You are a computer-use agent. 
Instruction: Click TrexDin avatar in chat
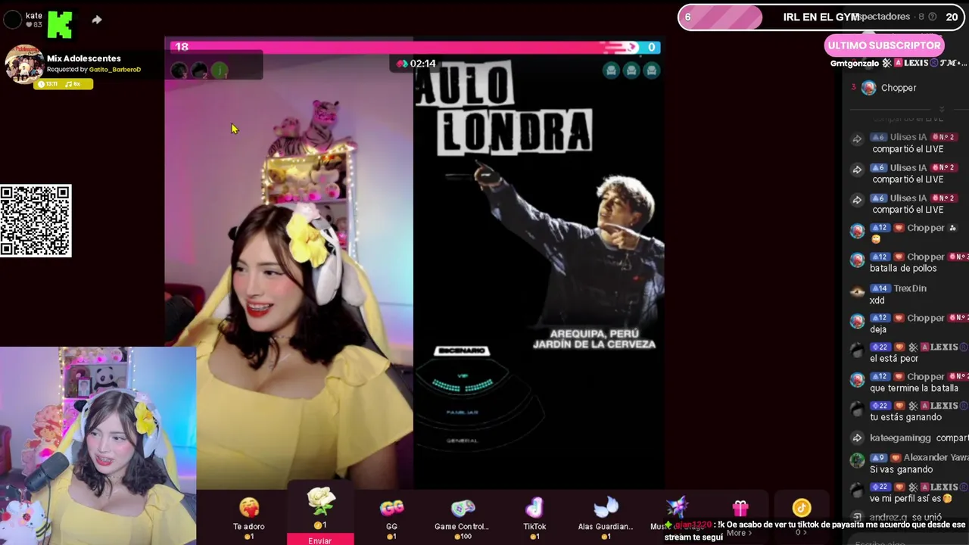point(857,291)
